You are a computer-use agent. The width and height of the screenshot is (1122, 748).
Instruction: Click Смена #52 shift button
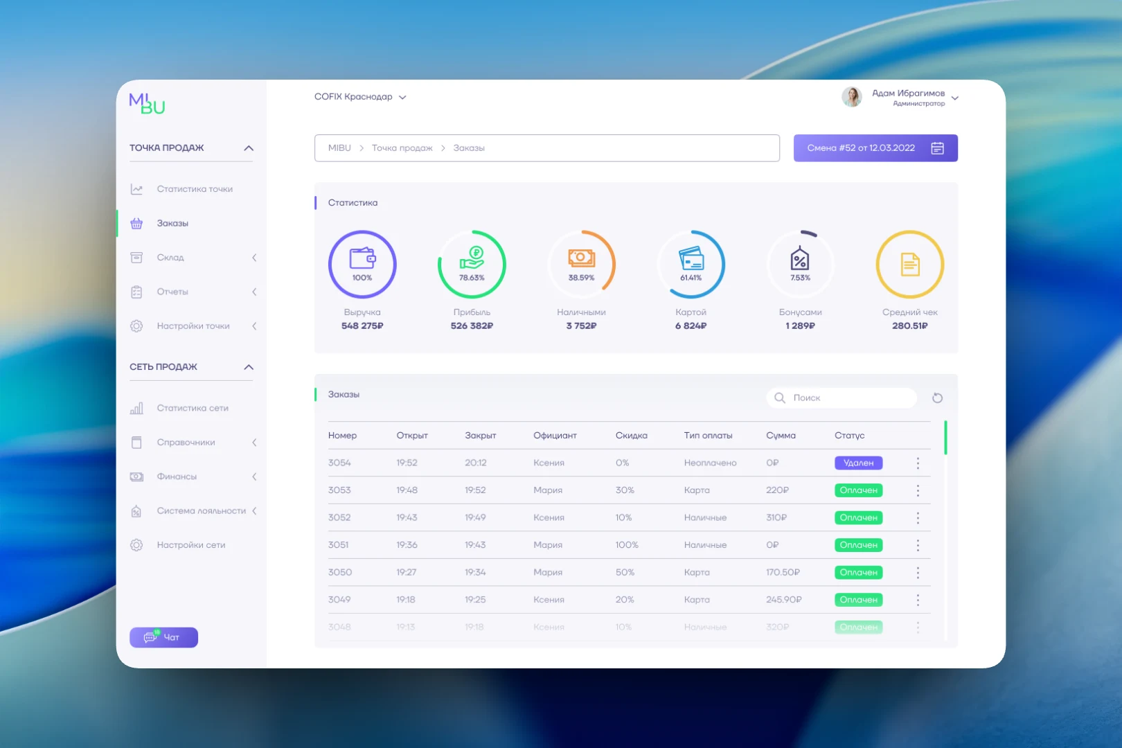[875, 148]
